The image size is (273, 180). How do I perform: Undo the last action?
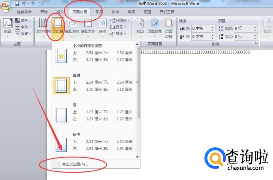(24, 4)
